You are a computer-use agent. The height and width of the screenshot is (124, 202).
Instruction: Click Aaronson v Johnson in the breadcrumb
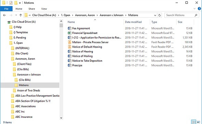point(111,15)
